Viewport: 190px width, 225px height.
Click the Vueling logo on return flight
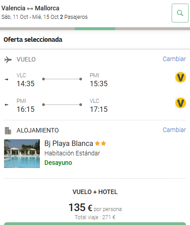[x=181, y=103]
